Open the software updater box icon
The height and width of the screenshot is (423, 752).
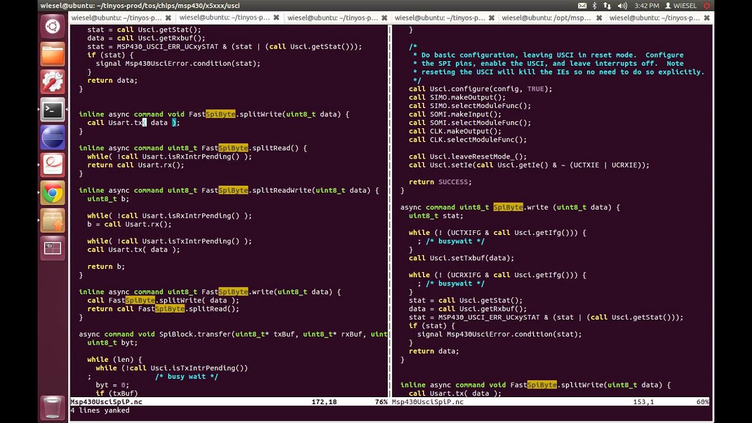point(52,221)
